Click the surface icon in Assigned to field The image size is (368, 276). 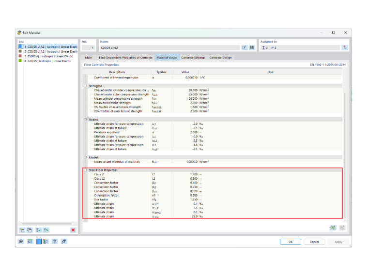click(272, 47)
